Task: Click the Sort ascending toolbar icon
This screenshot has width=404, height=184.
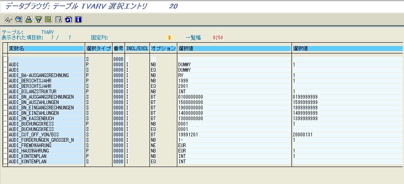Action: [28, 19]
